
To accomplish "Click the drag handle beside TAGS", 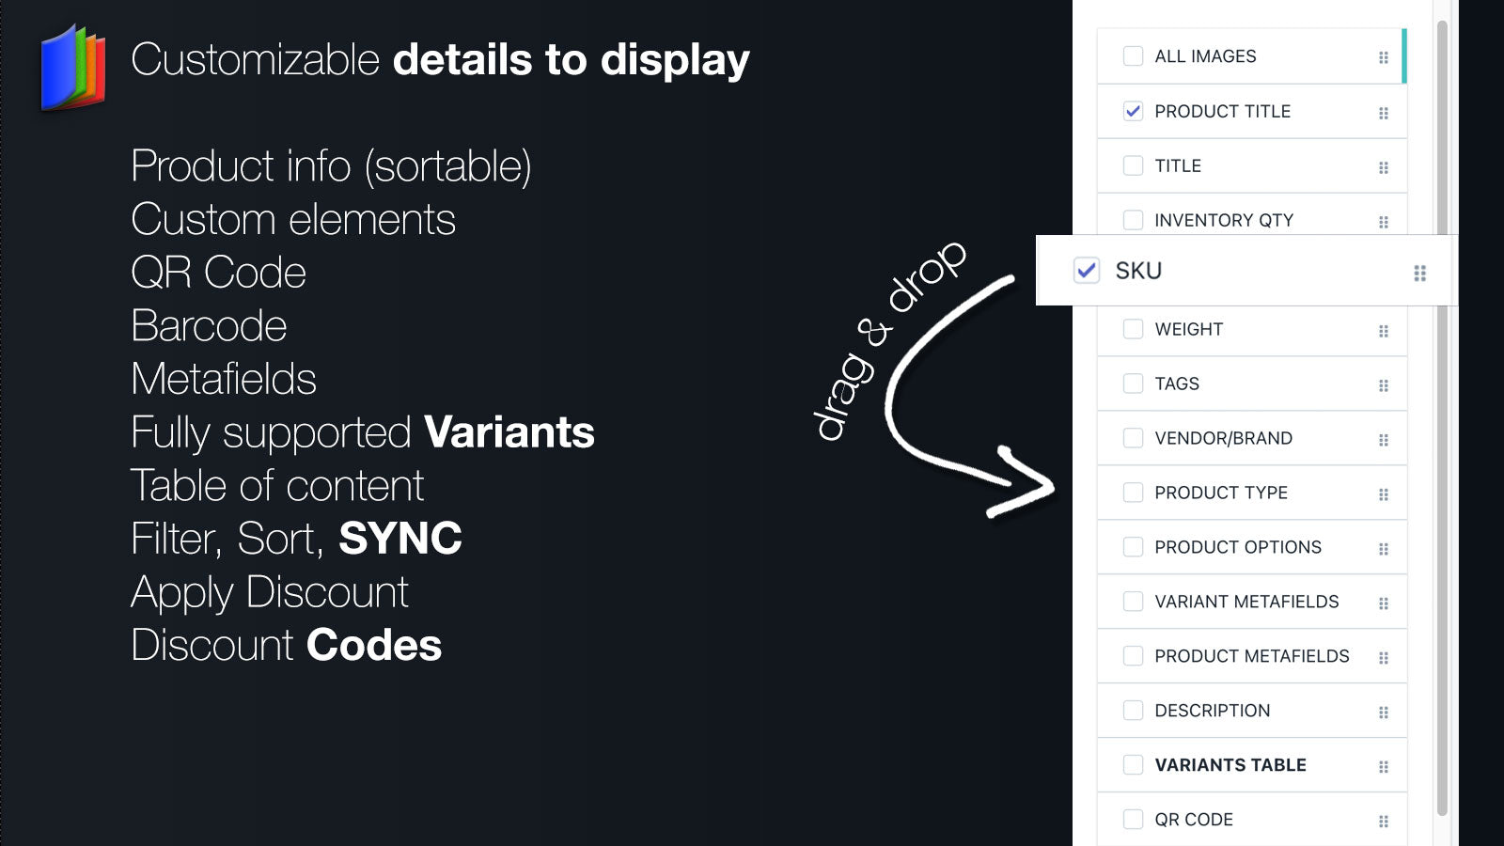I will click(x=1383, y=385).
